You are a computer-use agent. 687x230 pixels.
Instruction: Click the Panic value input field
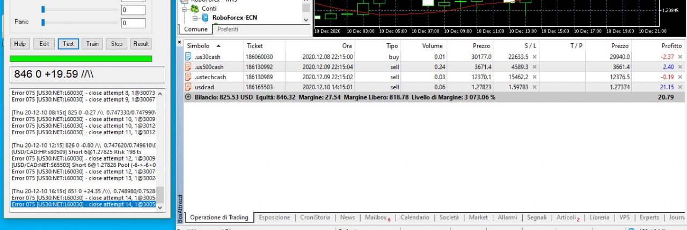(x=133, y=23)
